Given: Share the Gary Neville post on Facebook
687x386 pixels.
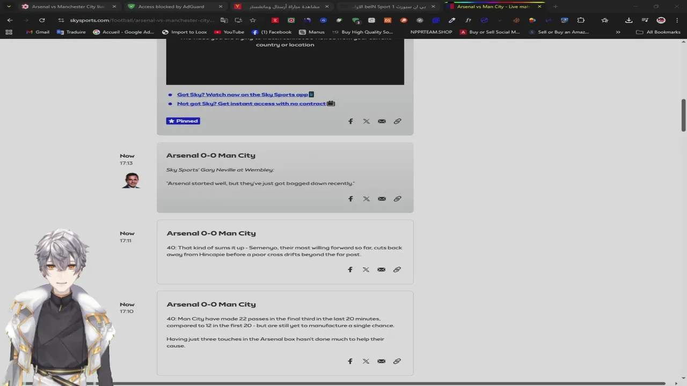Looking at the screenshot, I should tap(350, 199).
